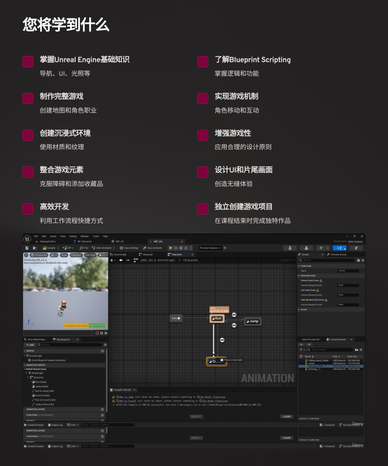Open the Diff dropdown
Image resolution: width=388 pixels, height=466 pixels.
68,248
